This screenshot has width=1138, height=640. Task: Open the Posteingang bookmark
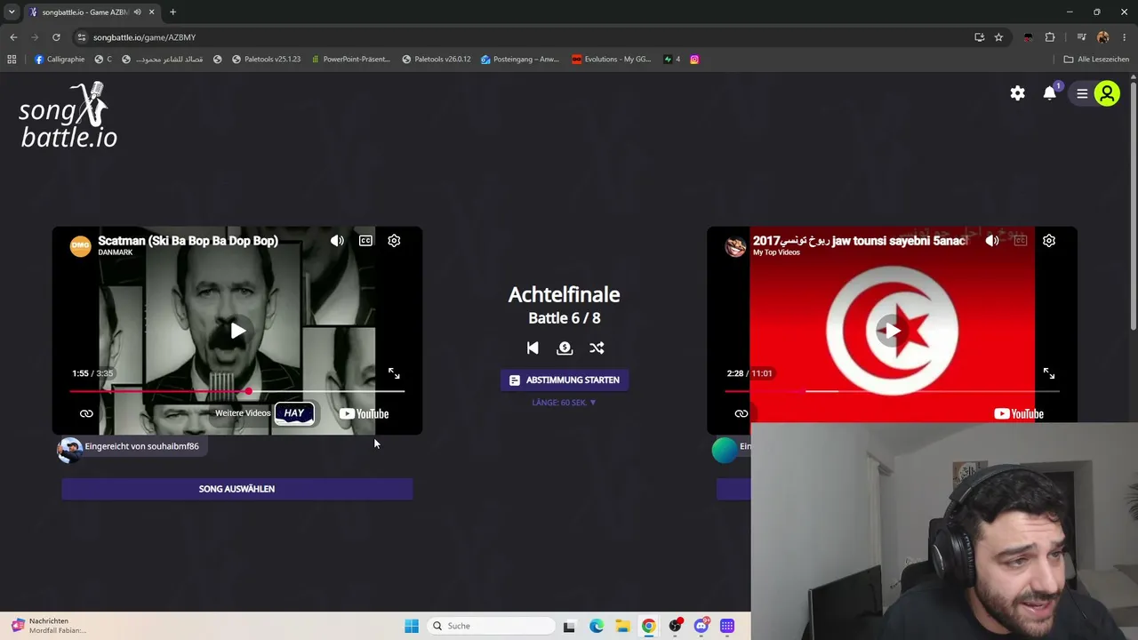(x=520, y=60)
